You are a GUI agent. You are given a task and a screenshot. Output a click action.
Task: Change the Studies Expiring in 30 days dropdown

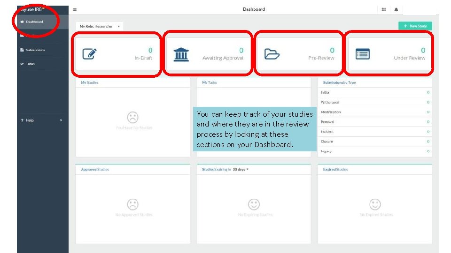coord(241,170)
